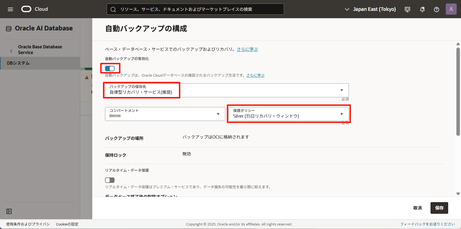Disable the automatic backup toggle

[x=110, y=68]
